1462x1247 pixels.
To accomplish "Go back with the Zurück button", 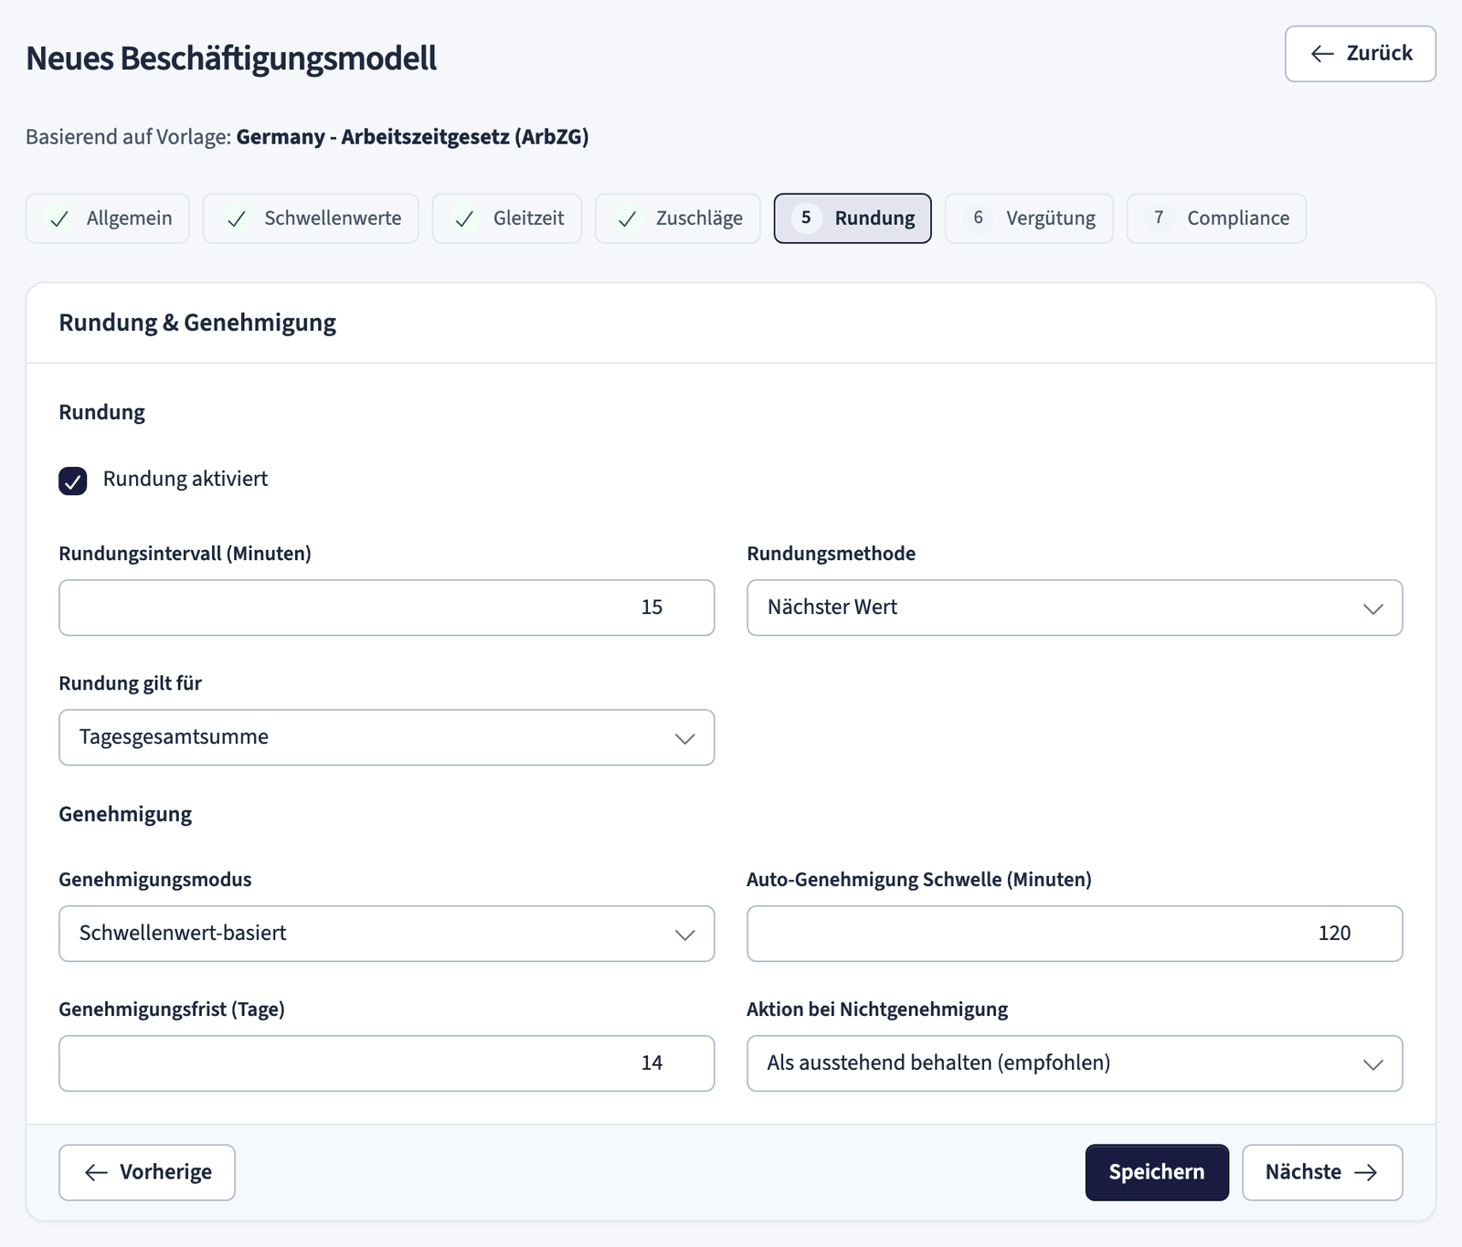I will (x=1360, y=54).
